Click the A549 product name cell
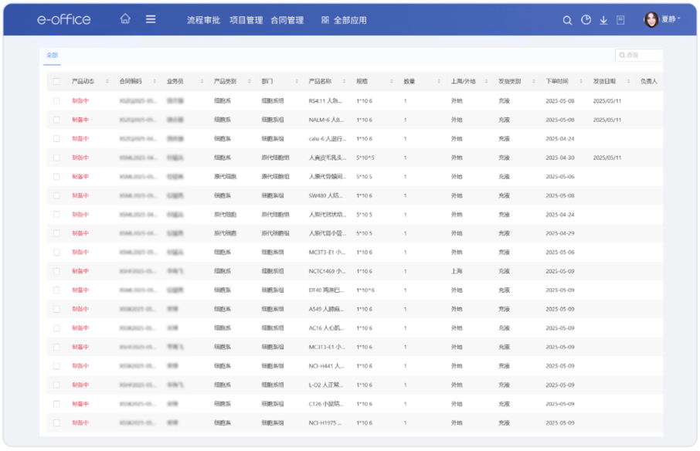700x451 pixels. [x=326, y=309]
